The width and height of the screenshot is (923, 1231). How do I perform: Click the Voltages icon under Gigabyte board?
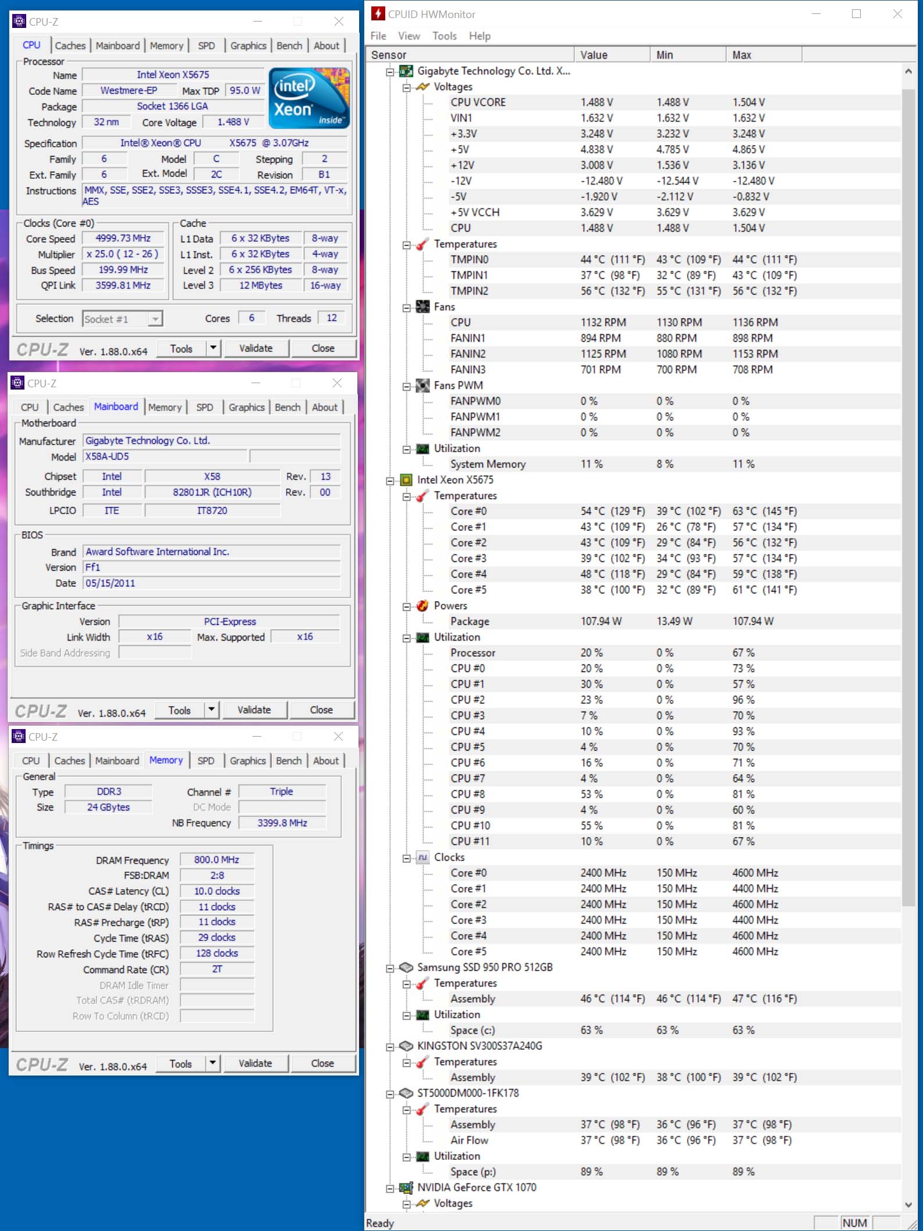(423, 87)
